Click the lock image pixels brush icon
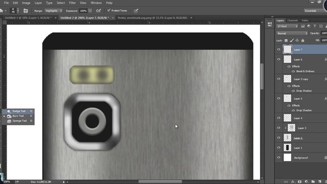The image size is (327, 184). 292,40
